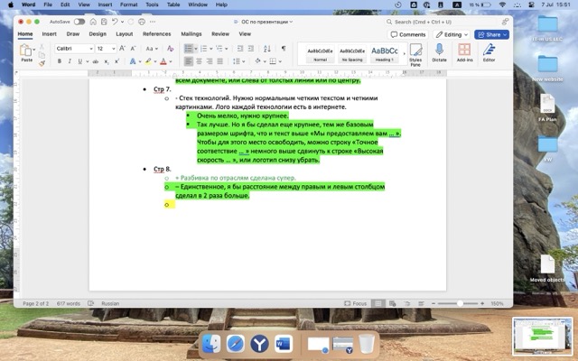Screen dimensions: 578x361
Task: Toggle show paragraph marks (¶)
Action: point(283,48)
